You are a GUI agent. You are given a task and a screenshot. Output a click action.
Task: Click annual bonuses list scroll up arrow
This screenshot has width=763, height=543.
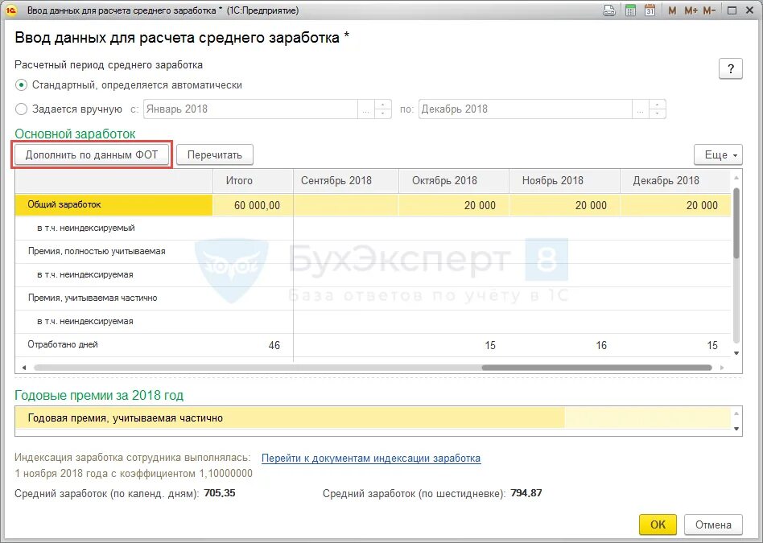(x=736, y=413)
